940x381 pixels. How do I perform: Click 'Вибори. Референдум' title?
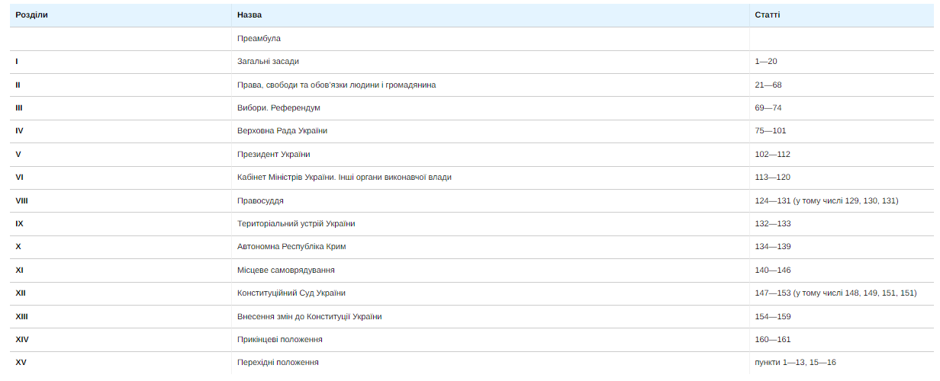point(278,108)
